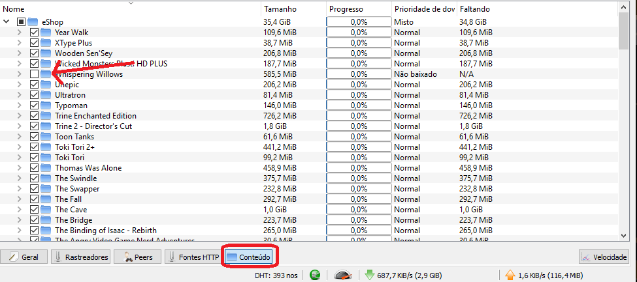Sort by the Prioridade column header

(425, 9)
